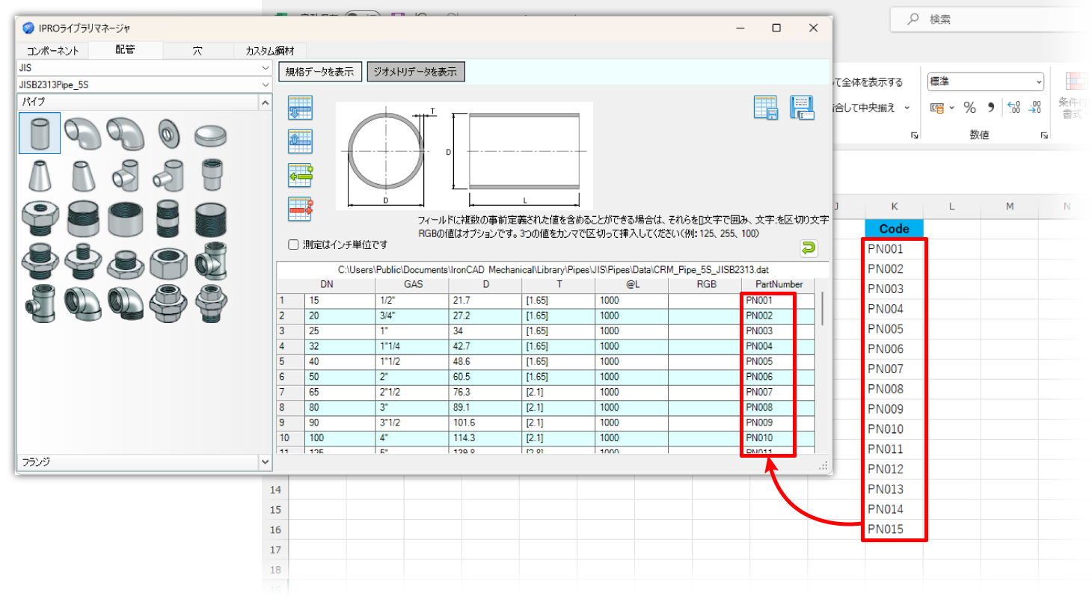Select the internally threaded socket coupling
1092x596 pixels.
click(126, 219)
